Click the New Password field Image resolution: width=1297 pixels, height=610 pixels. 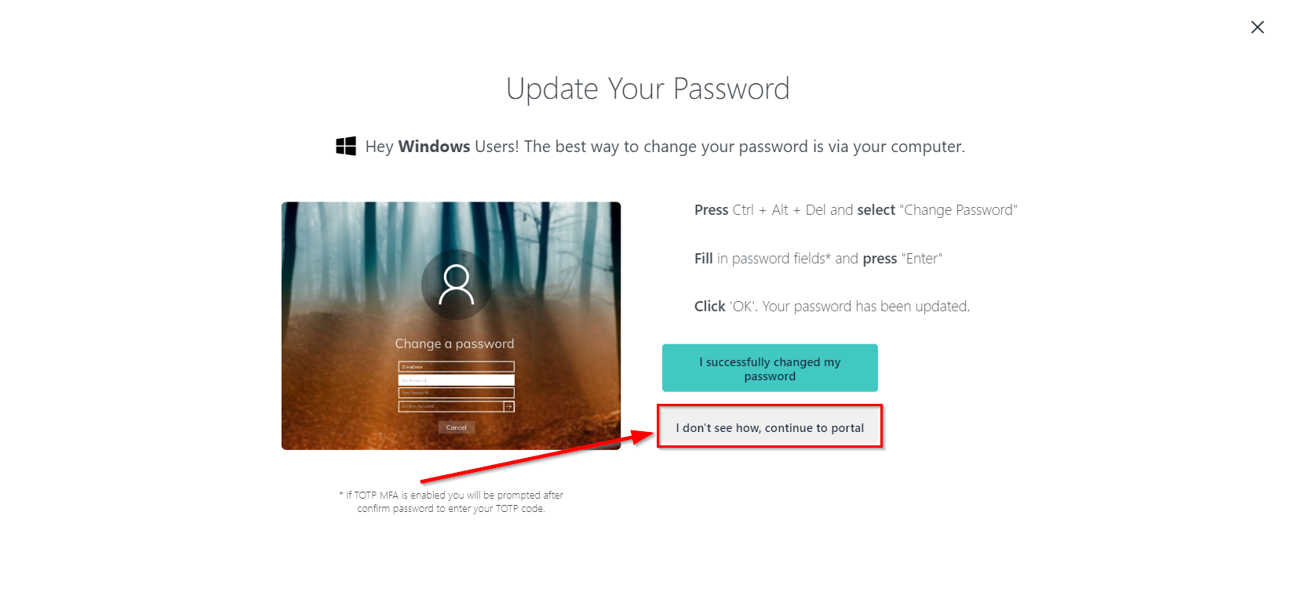(456, 393)
